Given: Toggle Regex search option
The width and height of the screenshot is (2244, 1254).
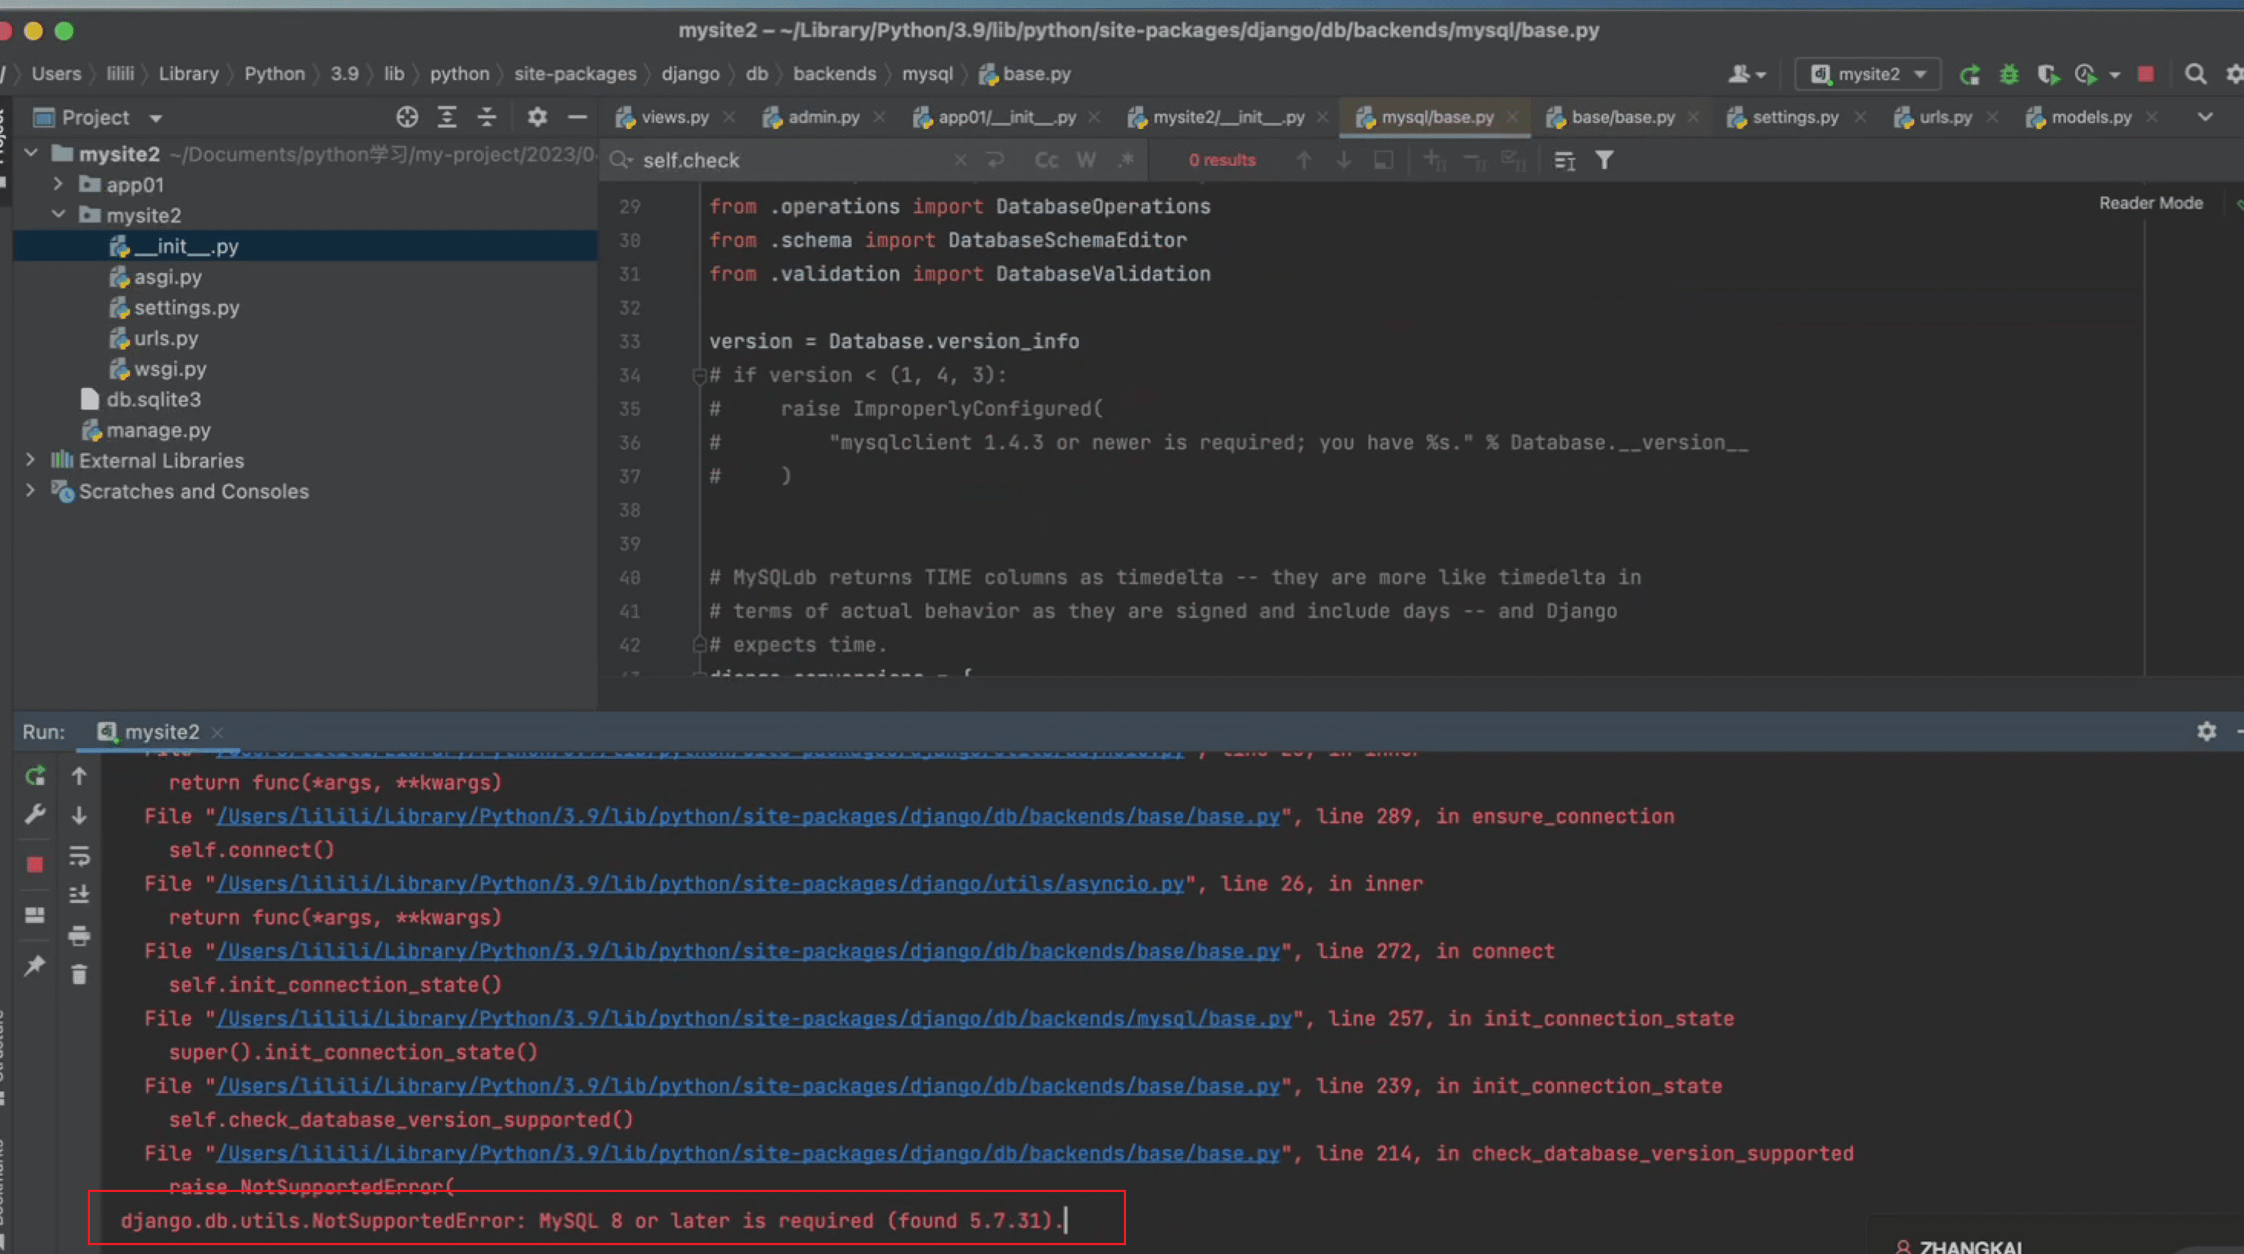Looking at the screenshot, I should (x=1126, y=160).
